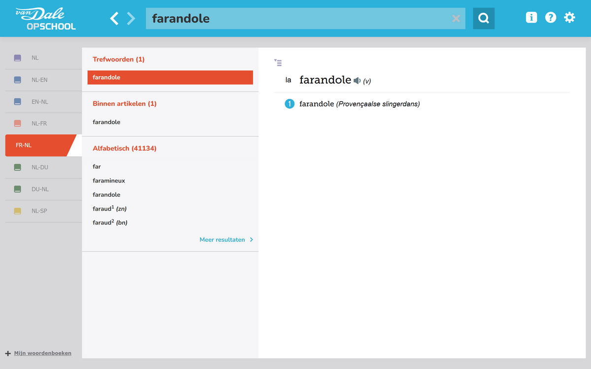Select farandole in alphabetical list
This screenshot has width=591, height=369.
(x=106, y=195)
